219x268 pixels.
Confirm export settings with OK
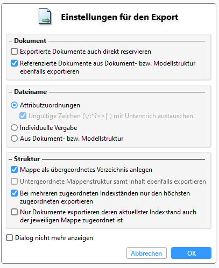pyautogui.click(x=192, y=253)
